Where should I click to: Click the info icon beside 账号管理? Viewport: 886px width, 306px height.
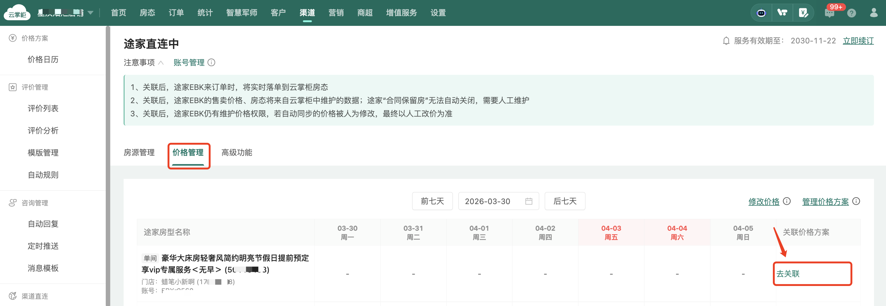pos(211,62)
